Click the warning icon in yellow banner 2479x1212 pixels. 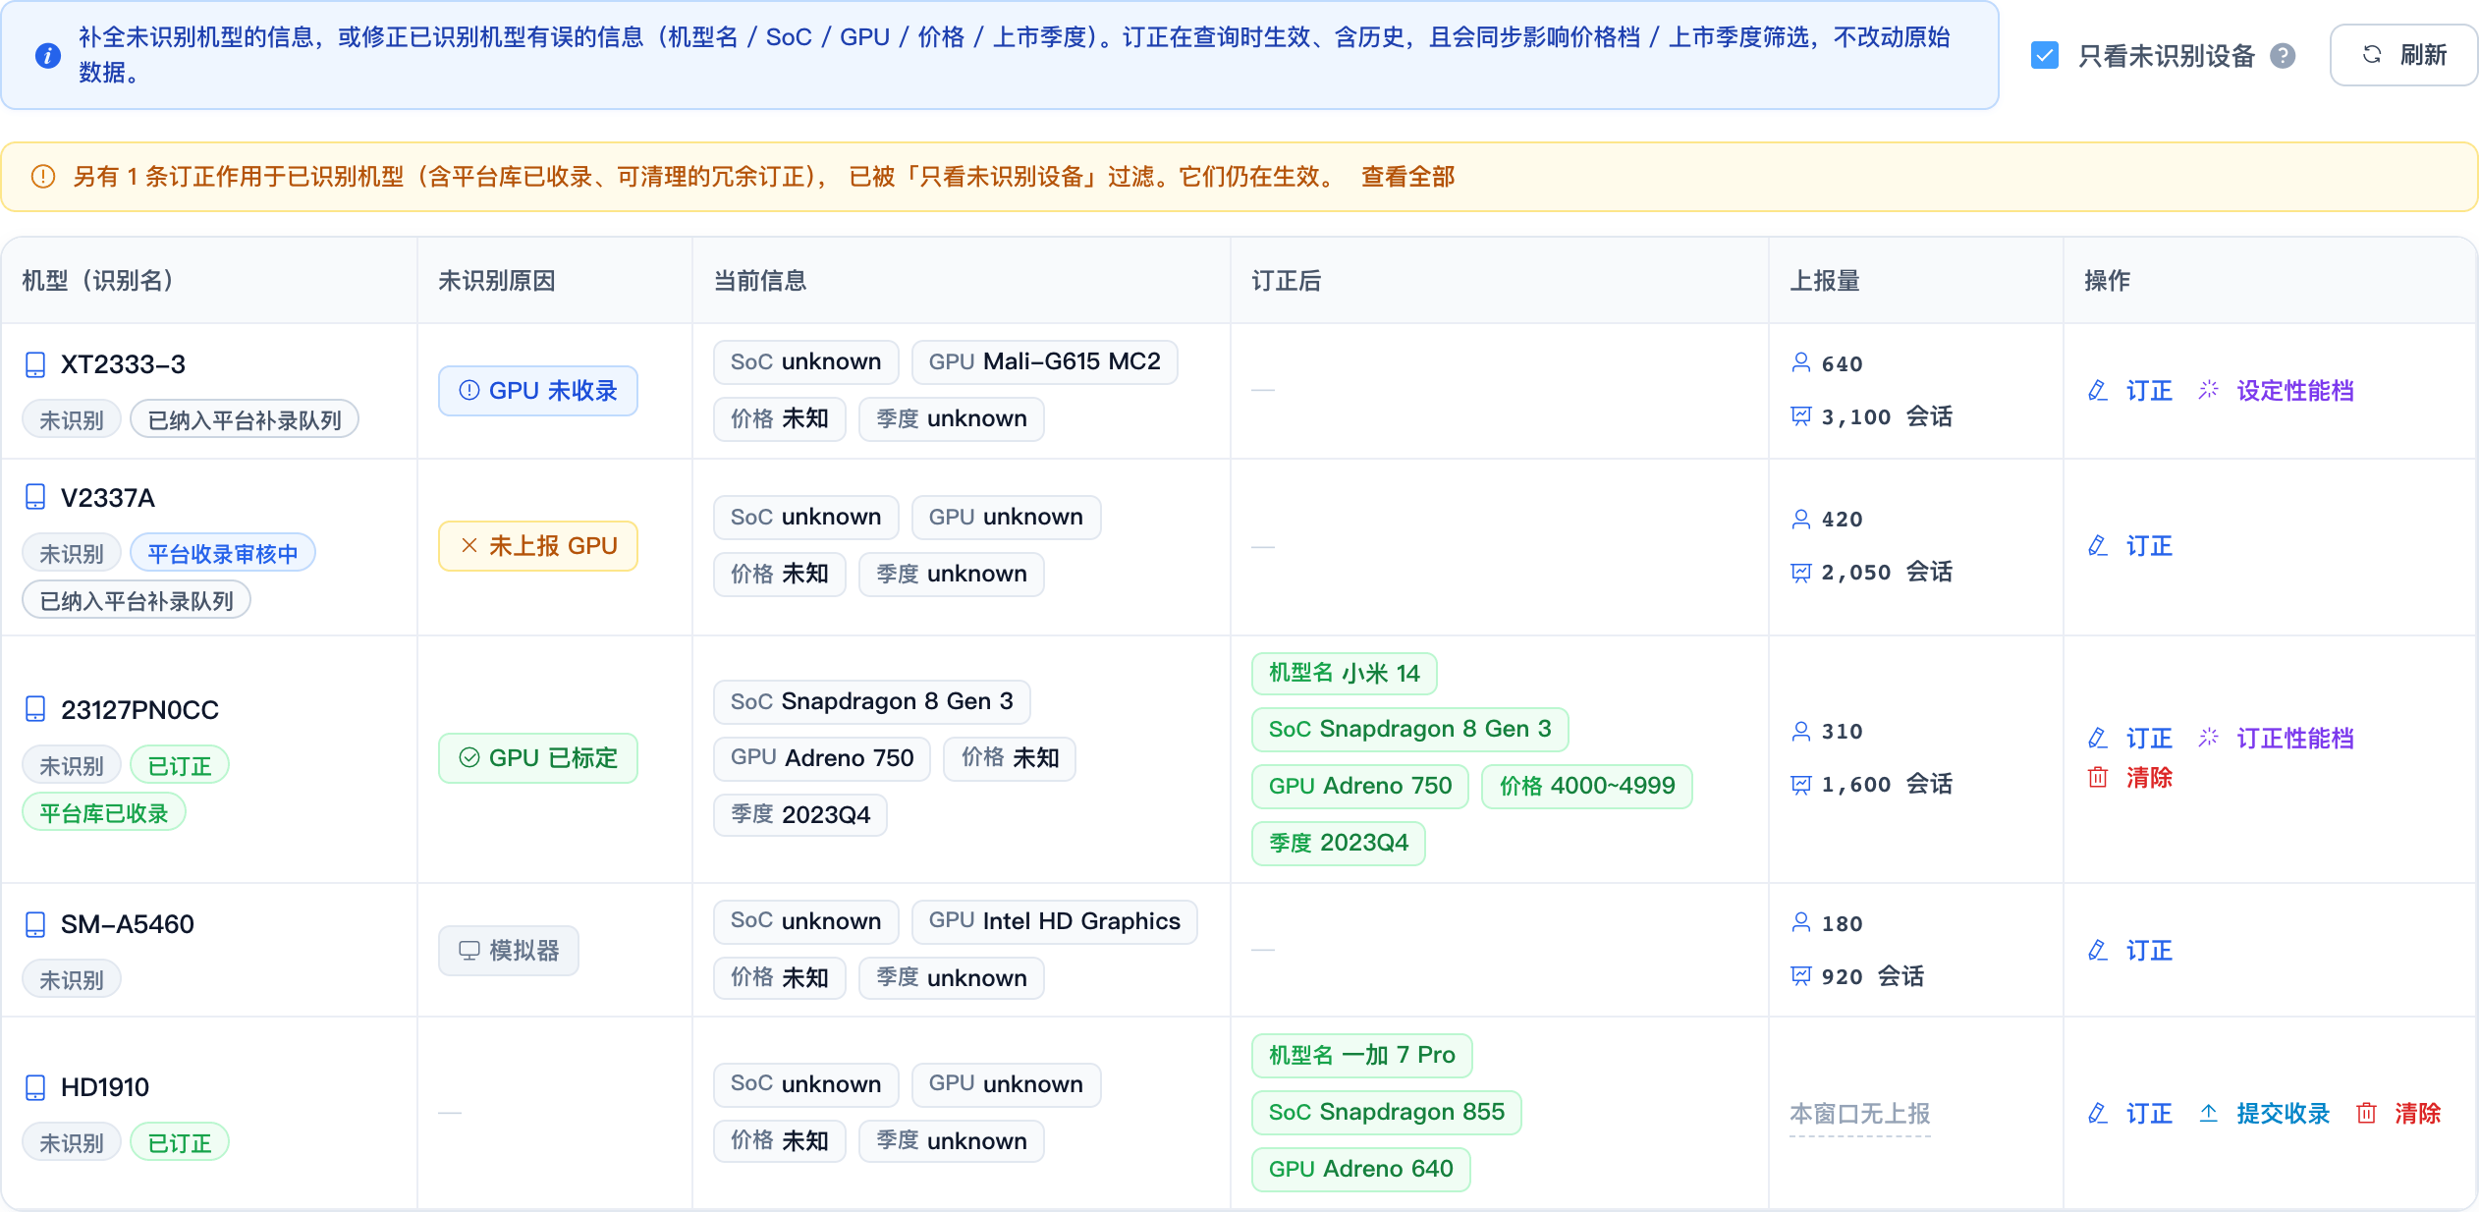[x=43, y=177]
